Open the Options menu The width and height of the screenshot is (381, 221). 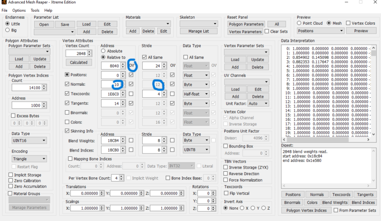coord(19,11)
